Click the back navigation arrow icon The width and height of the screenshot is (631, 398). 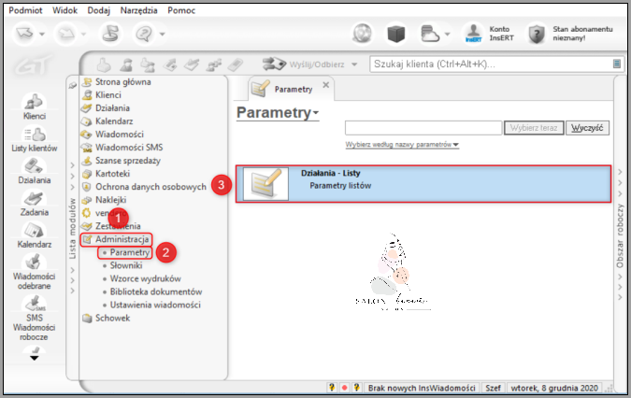[24, 34]
